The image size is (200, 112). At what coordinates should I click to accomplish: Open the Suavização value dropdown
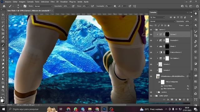111,6
